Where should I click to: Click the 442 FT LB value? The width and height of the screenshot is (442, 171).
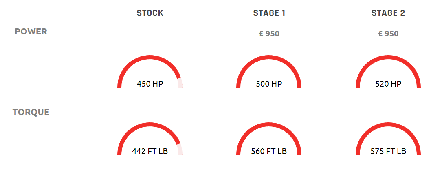point(150,152)
